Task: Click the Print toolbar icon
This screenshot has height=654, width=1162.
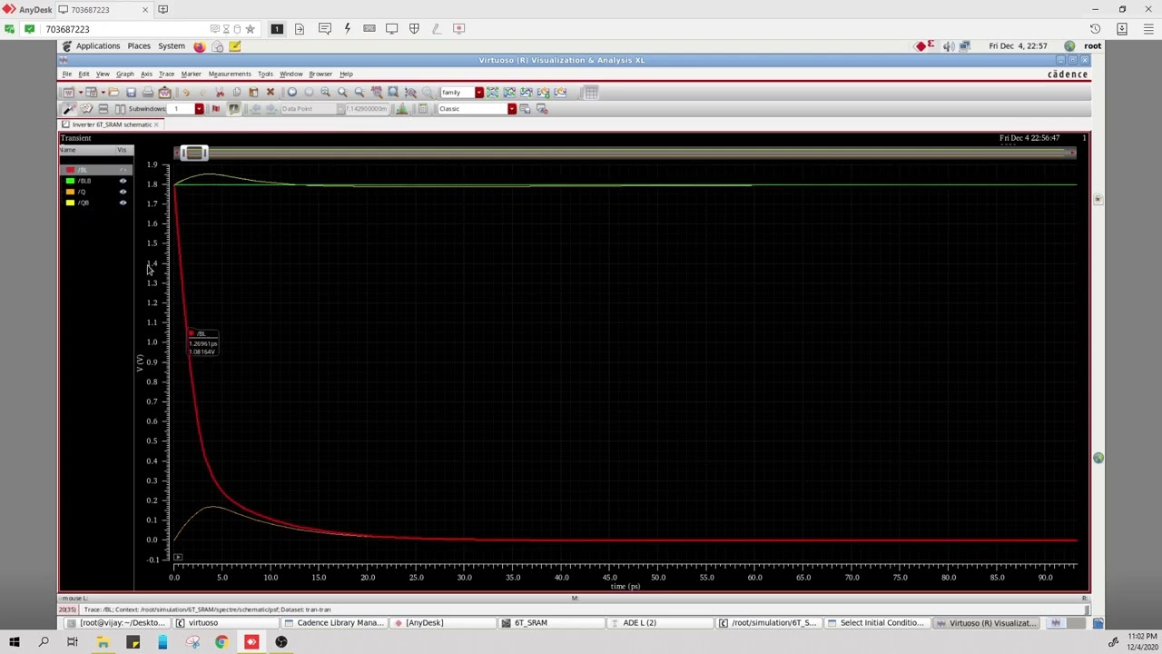Action: (148, 92)
